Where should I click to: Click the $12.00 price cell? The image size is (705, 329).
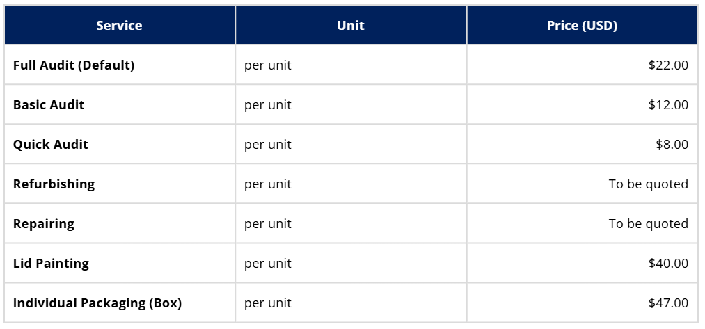(667, 105)
